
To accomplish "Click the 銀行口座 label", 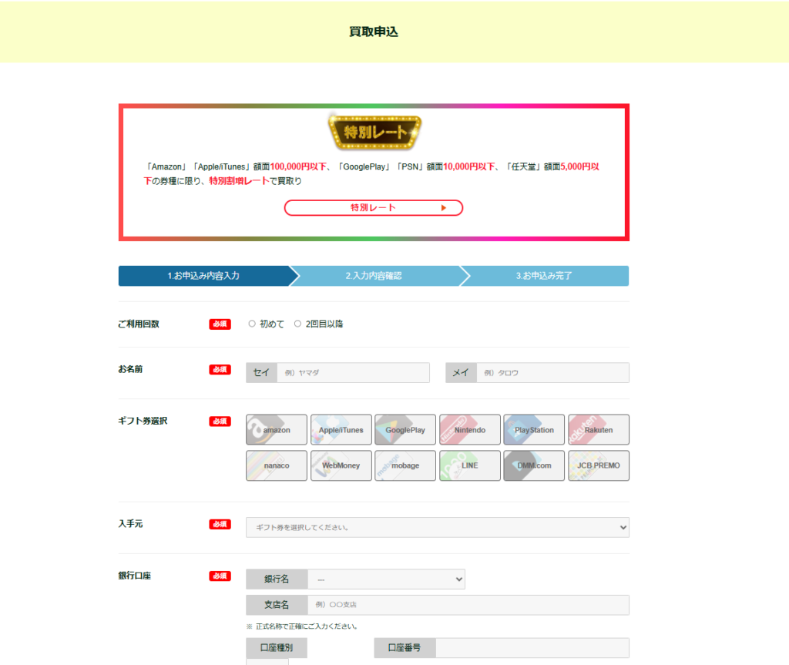I will point(134,576).
